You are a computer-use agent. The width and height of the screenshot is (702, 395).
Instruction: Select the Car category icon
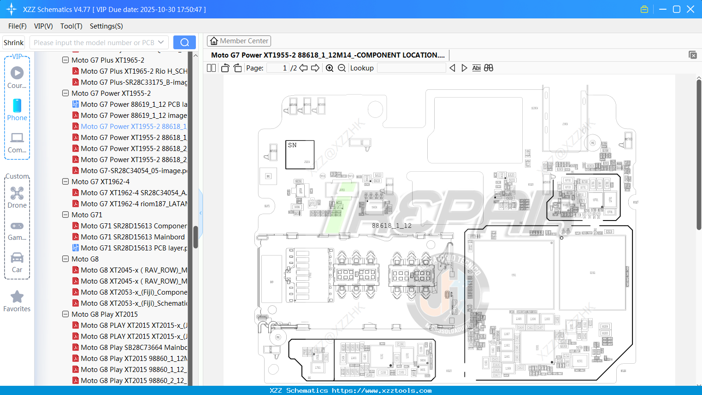17,258
